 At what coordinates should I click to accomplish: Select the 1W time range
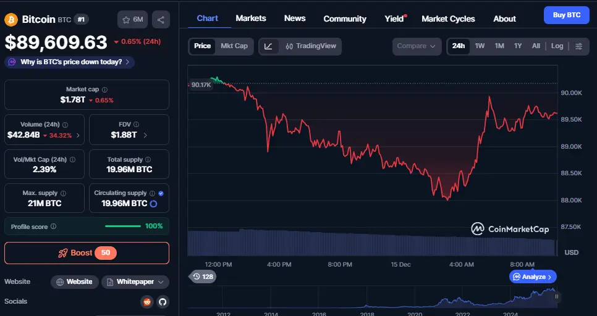point(480,46)
